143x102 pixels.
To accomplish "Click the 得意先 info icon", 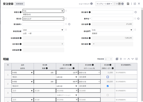I will point(21,12).
